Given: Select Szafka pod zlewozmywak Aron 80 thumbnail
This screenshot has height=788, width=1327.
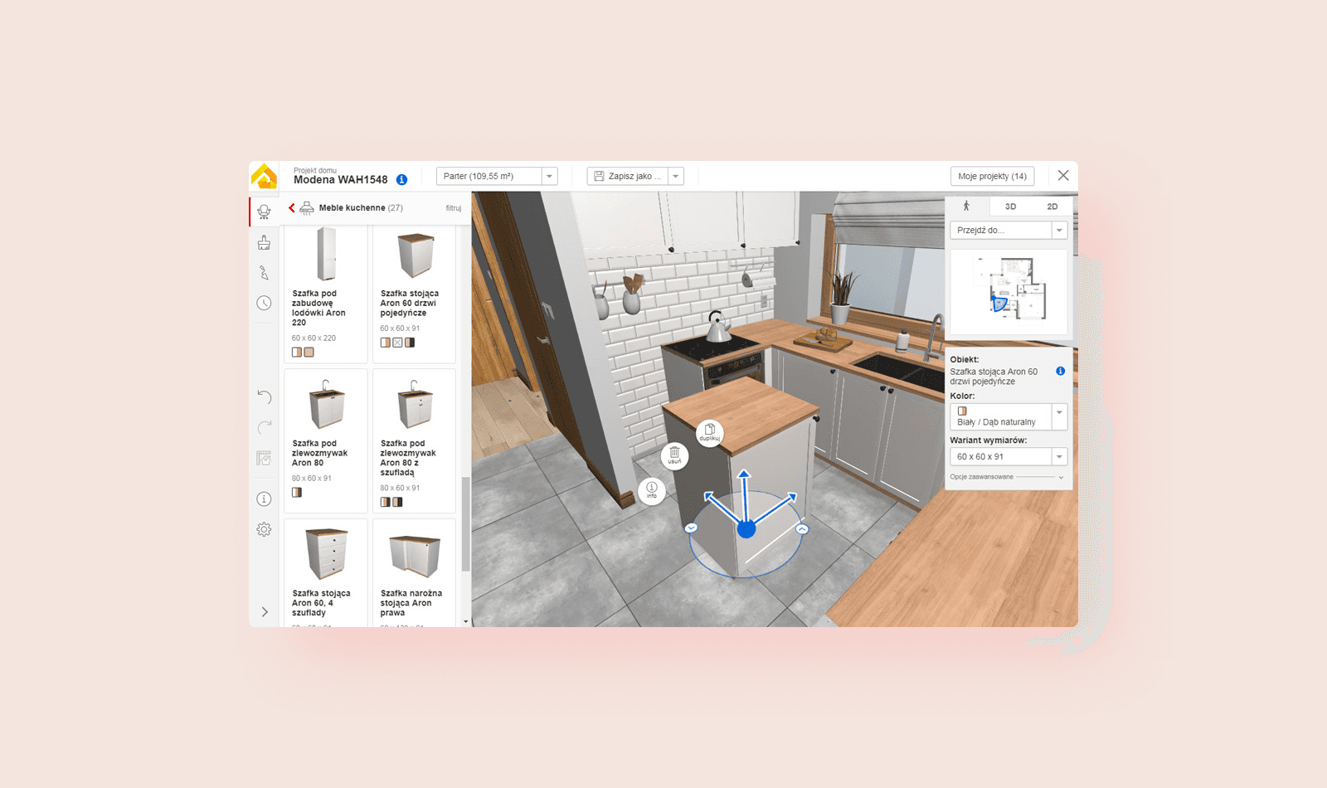Looking at the screenshot, I should click(x=326, y=404).
